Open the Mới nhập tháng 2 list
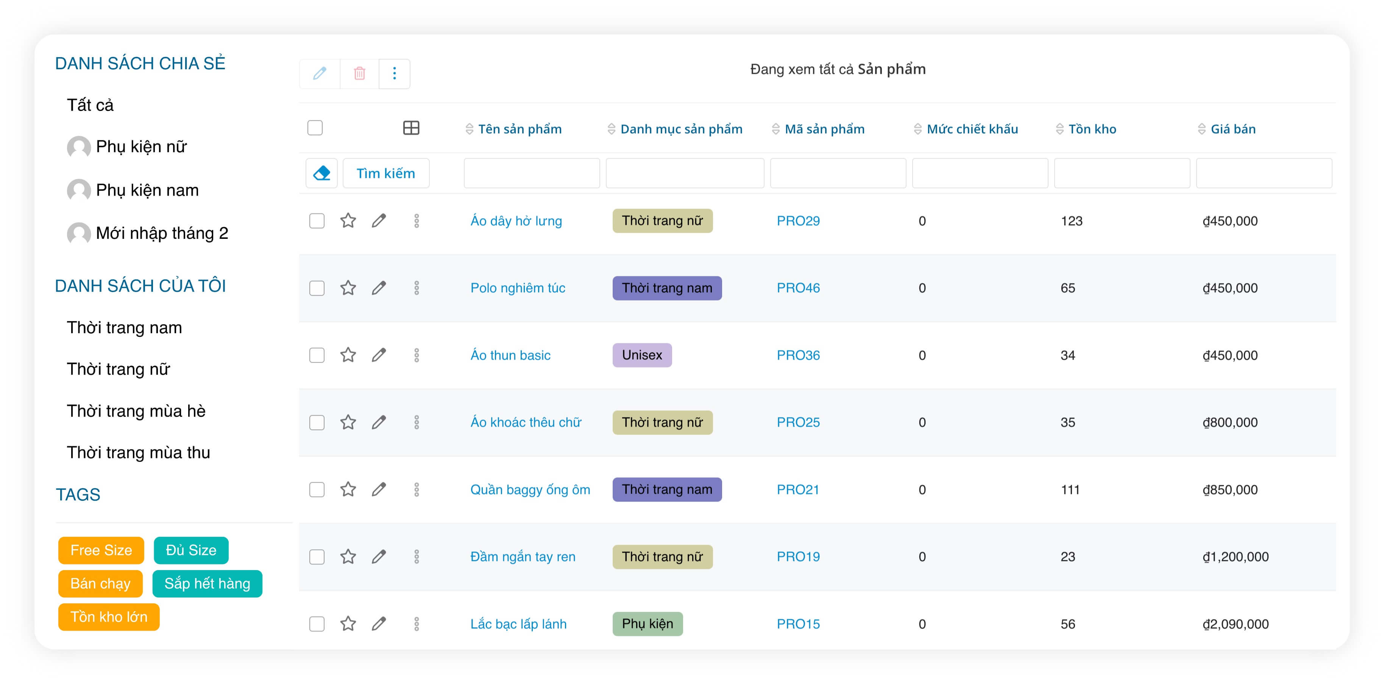 pyautogui.click(x=148, y=233)
